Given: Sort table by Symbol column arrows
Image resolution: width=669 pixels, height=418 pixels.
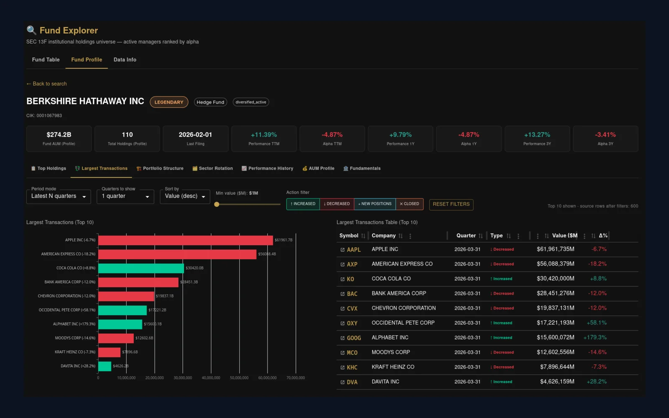Looking at the screenshot, I should (363, 236).
